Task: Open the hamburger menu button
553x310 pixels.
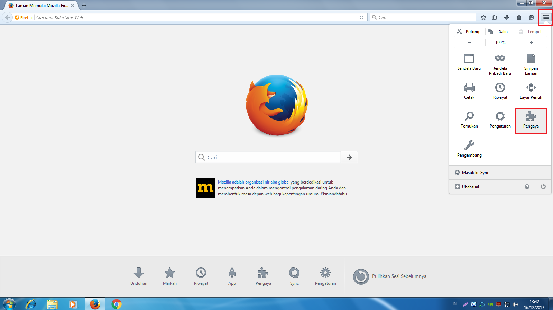Action: (546, 17)
